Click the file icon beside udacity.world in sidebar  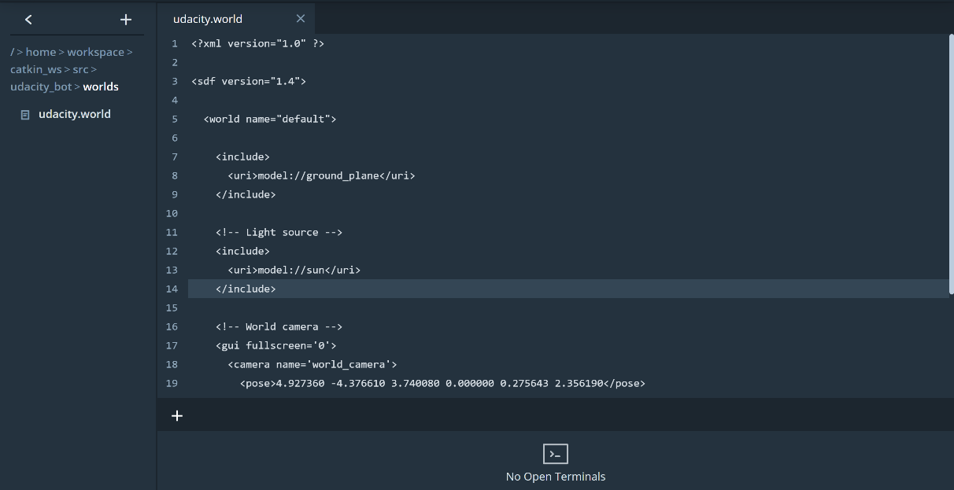click(x=25, y=115)
